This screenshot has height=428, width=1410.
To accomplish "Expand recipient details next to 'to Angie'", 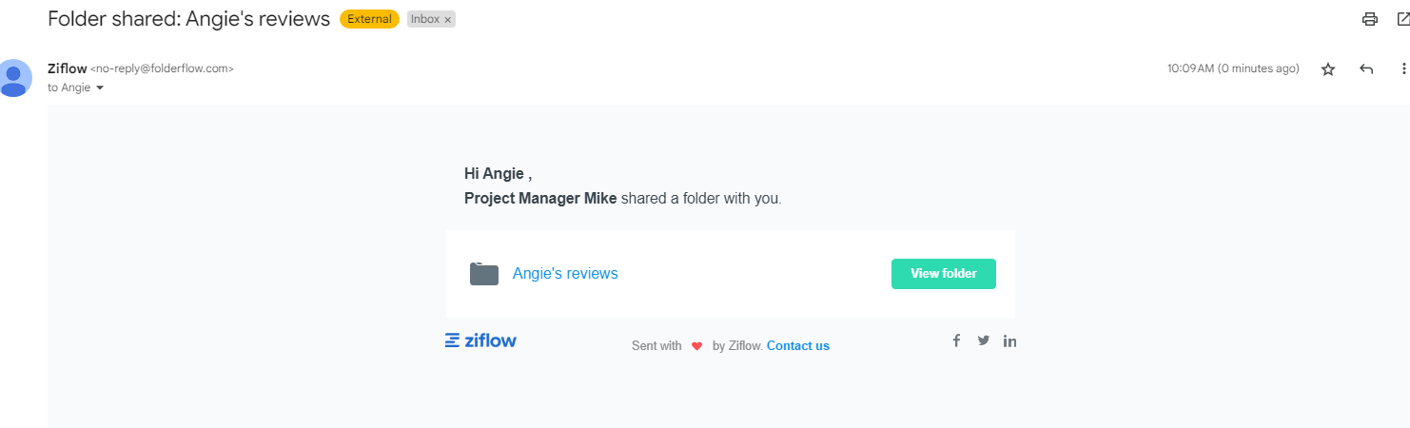I will (100, 88).
